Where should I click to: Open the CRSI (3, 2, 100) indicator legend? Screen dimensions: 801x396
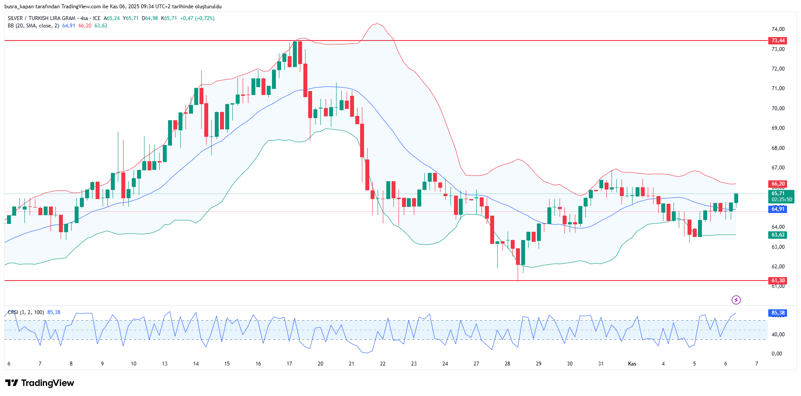26,312
